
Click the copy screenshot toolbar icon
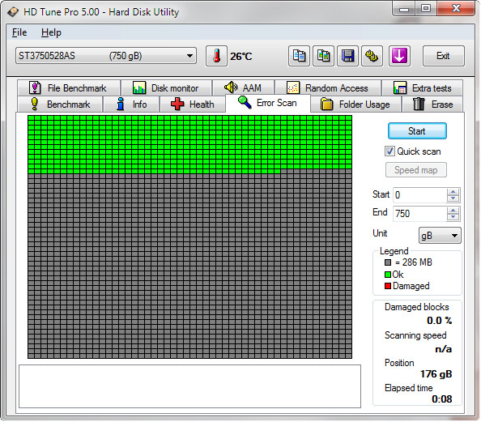323,56
